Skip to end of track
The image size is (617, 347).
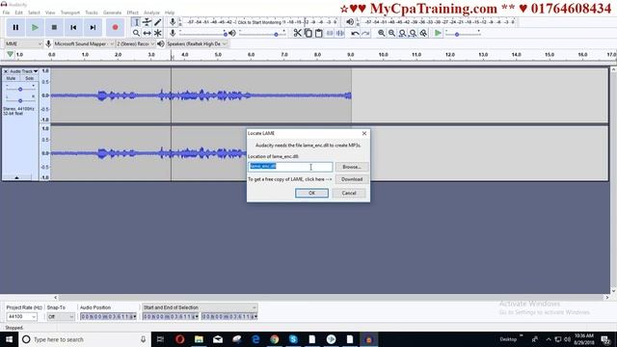[x=93, y=27]
